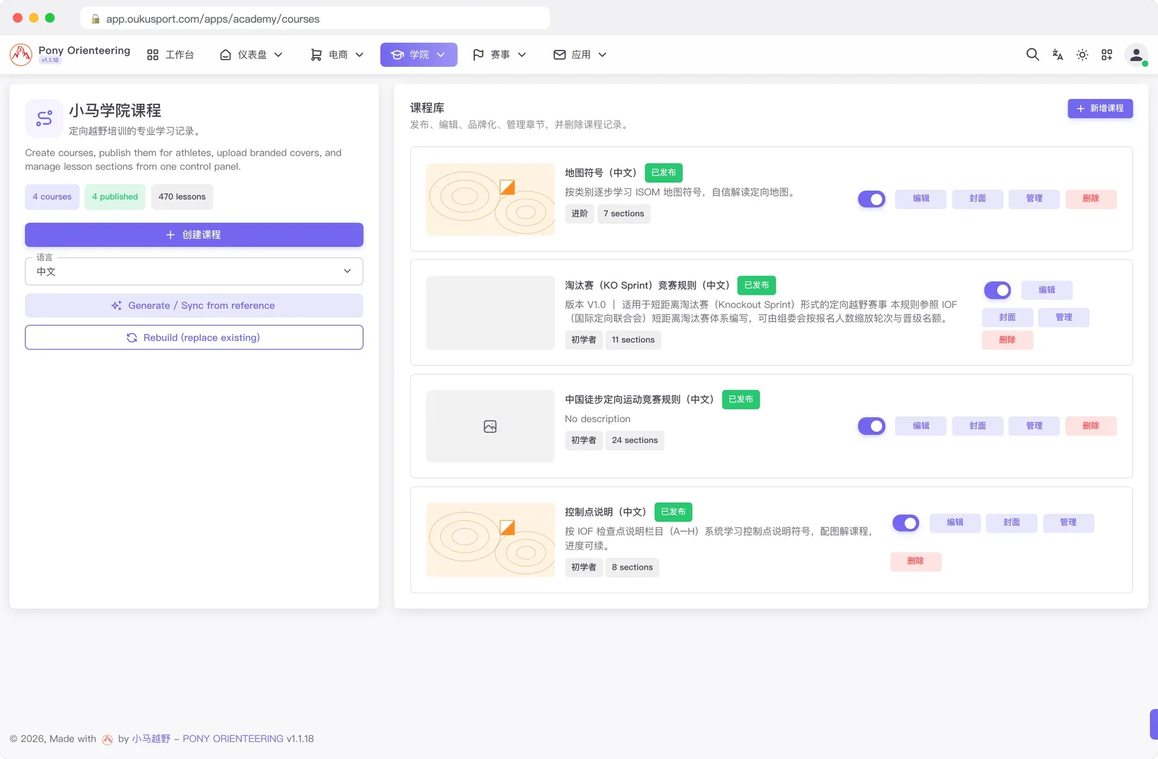Screen dimensions: 1158x759
Task: Toggle published switch for 地图符号 course
Action: [x=872, y=199]
